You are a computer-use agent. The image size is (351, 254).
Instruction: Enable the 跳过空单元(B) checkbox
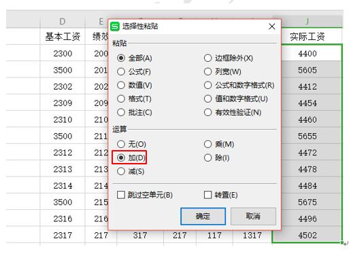pyautogui.click(x=145, y=195)
